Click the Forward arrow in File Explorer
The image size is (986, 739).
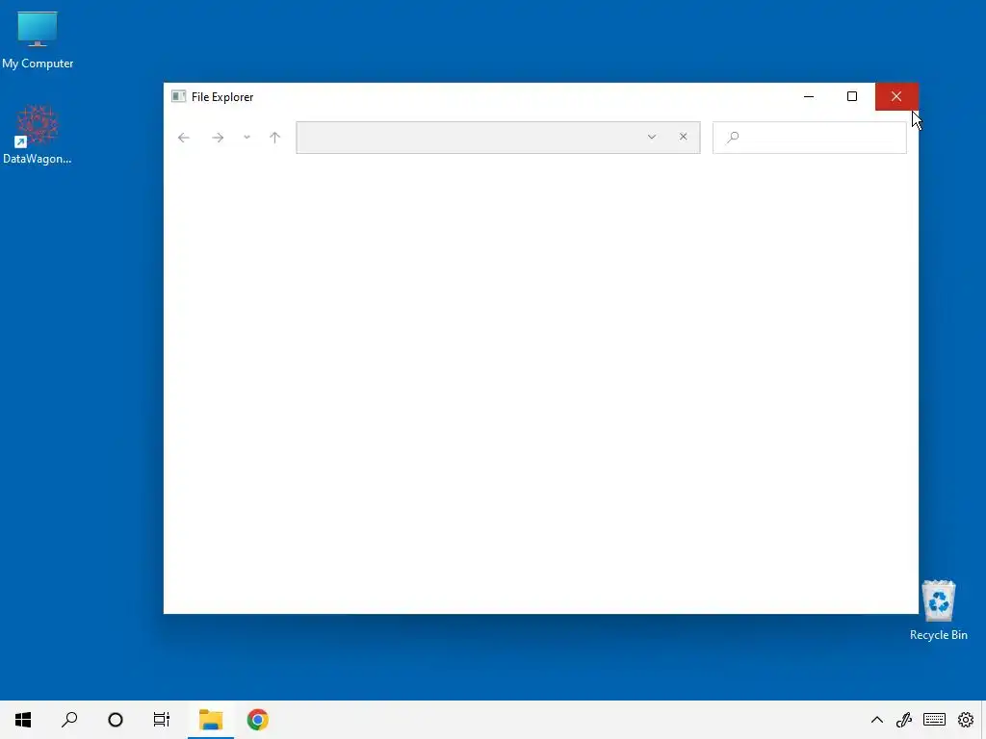218,138
